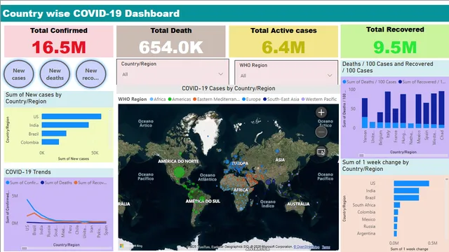Select the Brazil bar in New cases chart
The image size is (449, 252).
click(54, 134)
